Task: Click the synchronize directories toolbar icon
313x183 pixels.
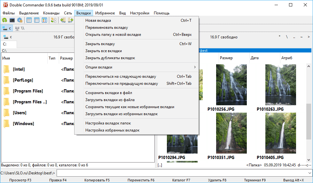Action: [x=53, y=20]
